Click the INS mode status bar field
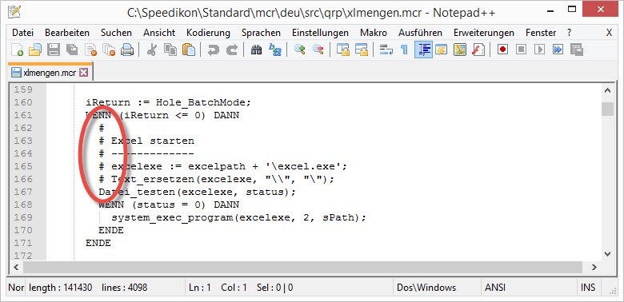The height and width of the screenshot is (302, 624). [588, 288]
